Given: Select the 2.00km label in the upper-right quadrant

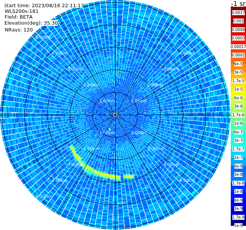Looking at the screenshot, I should pos(155,85).
